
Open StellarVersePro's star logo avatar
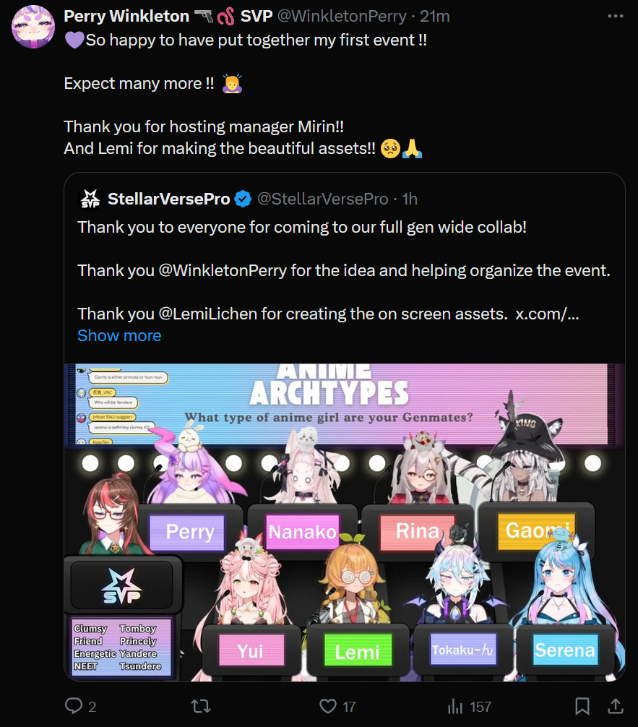click(90, 199)
